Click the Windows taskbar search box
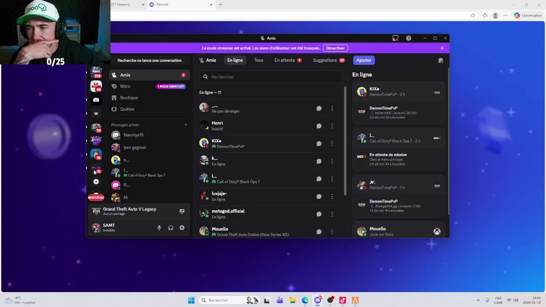 [x=229, y=300]
